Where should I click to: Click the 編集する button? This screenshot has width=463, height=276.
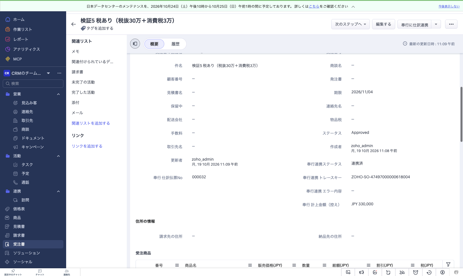pos(384,24)
